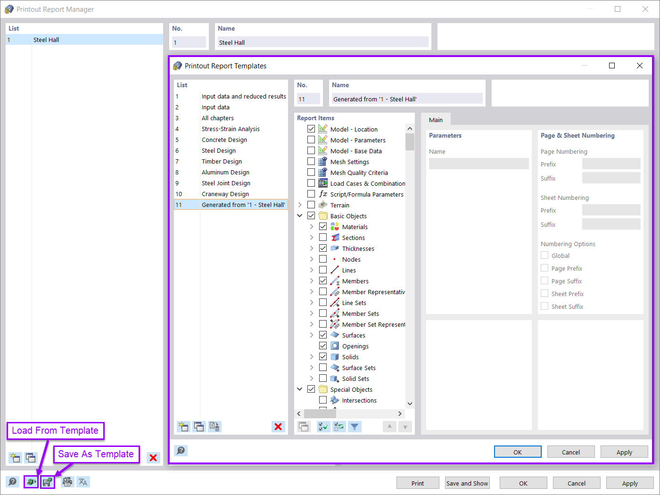Copy selected template in Templates list
660x495 pixels.
click(x=199, y=427)
